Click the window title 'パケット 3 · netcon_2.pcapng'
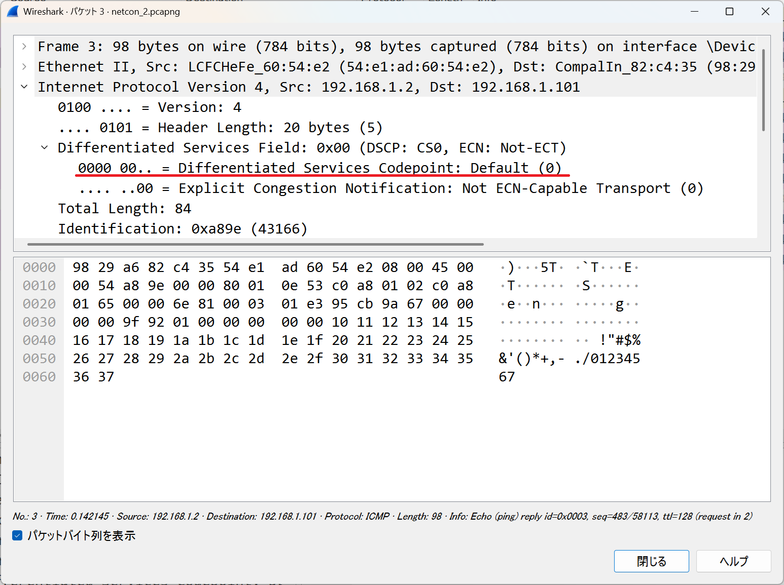The width and height of the screenshot is (784, 585). point(125,11)
